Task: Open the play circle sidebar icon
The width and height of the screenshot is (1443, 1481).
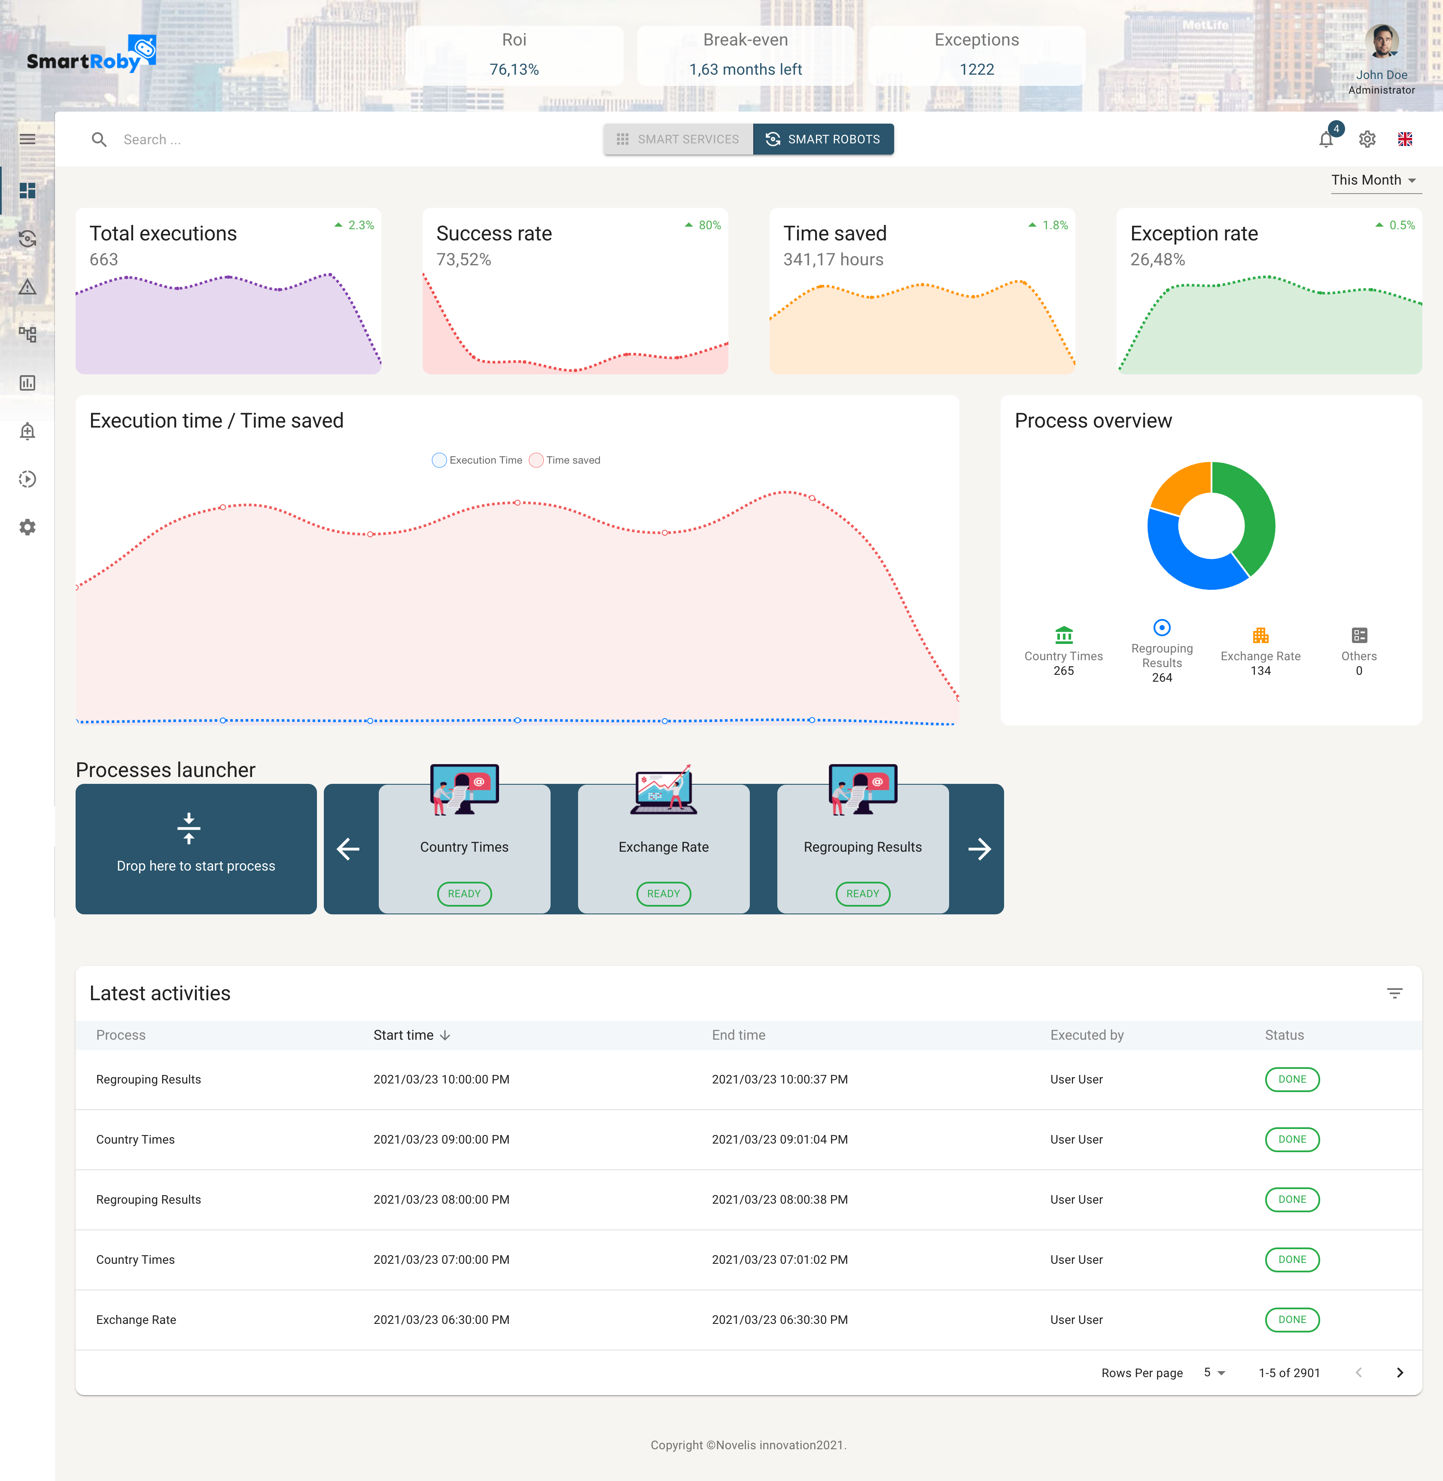Action: tap(27, 479)
